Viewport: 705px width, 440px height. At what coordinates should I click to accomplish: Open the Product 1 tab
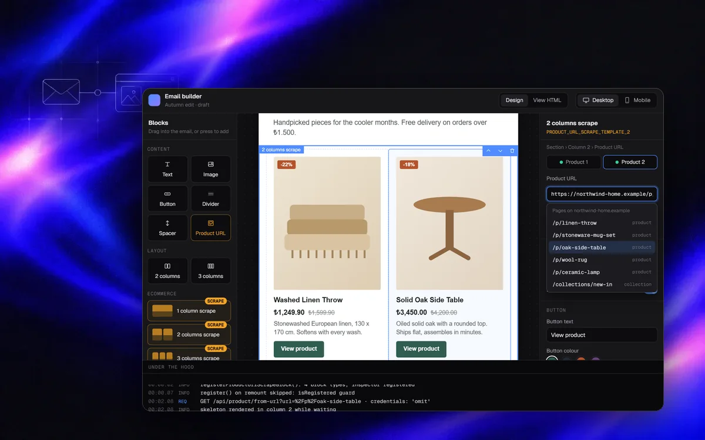(x=573, y=162)
